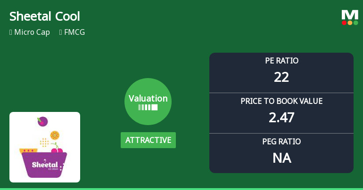363x190 pixels.
Task: Click the 2.47 price to book value
Action: 281,118
